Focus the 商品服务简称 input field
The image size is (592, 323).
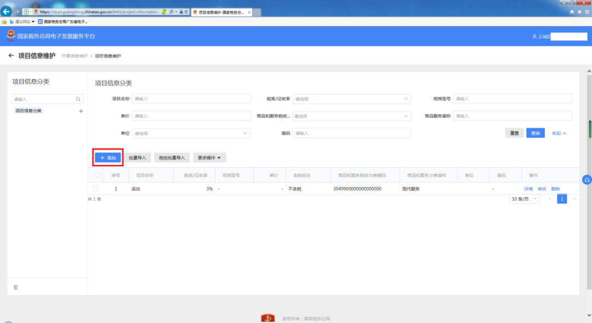click(513, 116)
